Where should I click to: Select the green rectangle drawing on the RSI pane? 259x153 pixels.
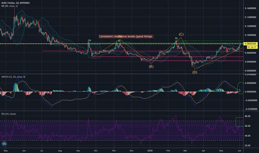click(240, 122)
